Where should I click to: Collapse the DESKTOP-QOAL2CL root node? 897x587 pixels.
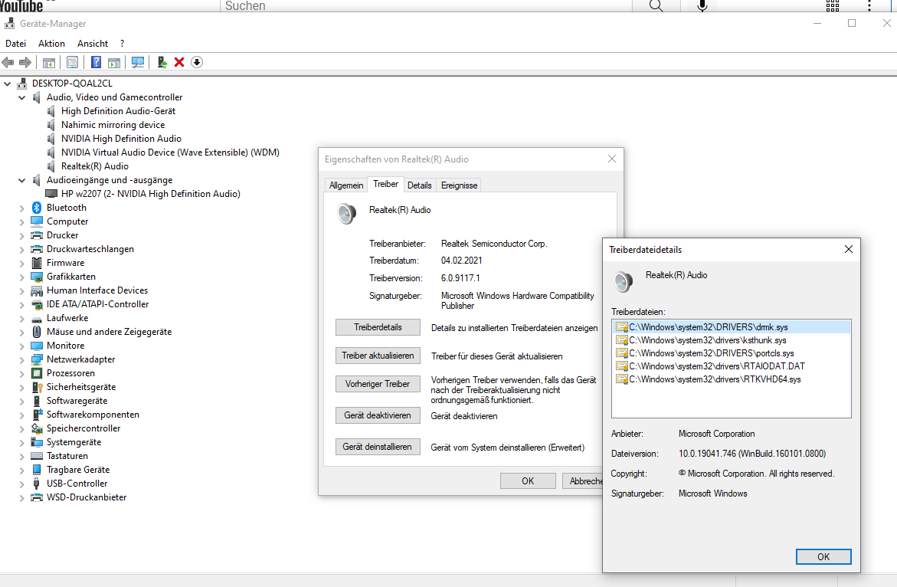[x=8, y=84]
